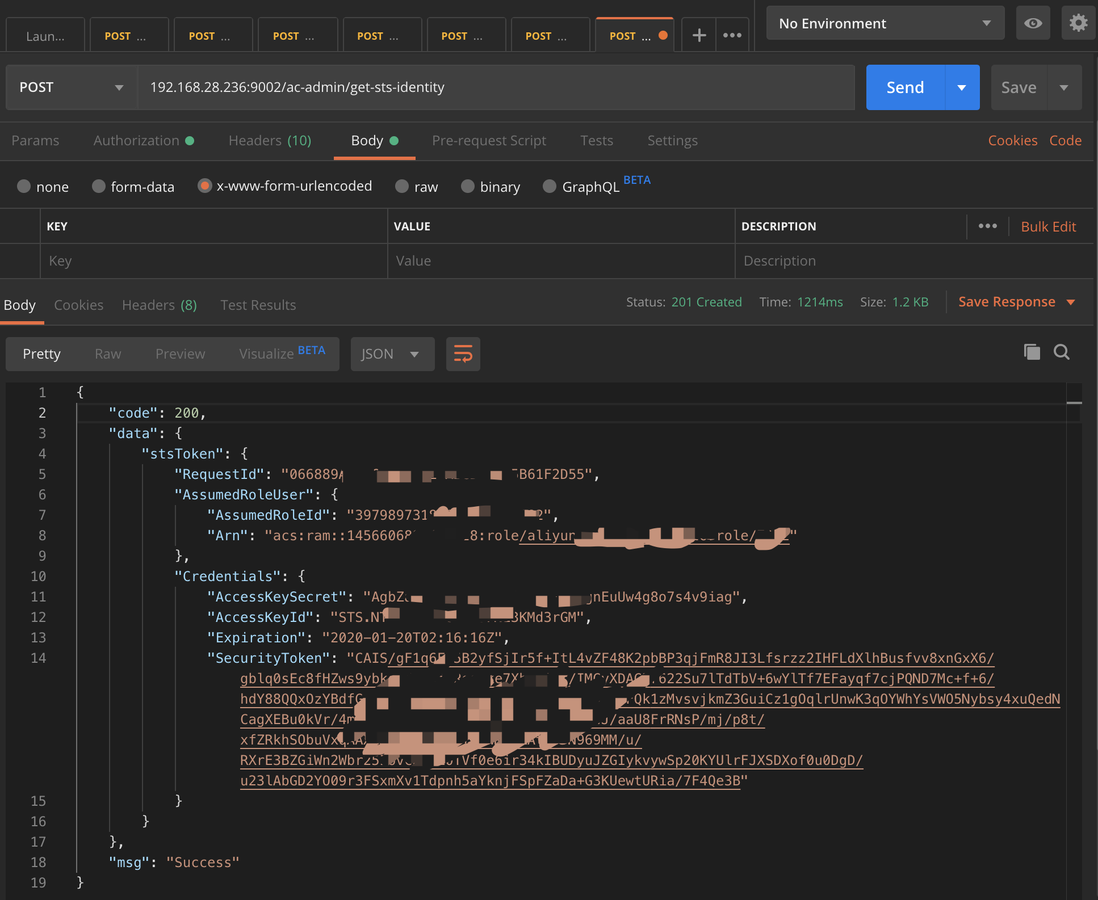The height and width of the screenshot is (900, 1098).
Task: Open column options three-dot icon near Bulk Edit
Action: click(987, 226)
